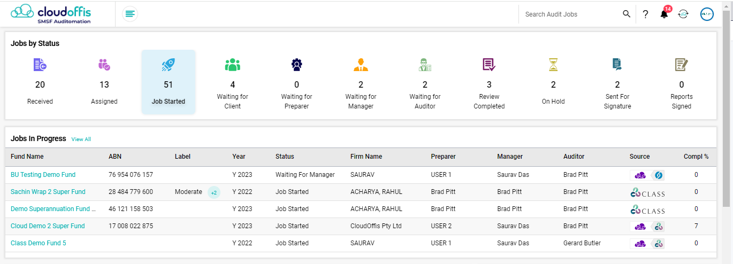Sort by Year column header

[239, 157]
